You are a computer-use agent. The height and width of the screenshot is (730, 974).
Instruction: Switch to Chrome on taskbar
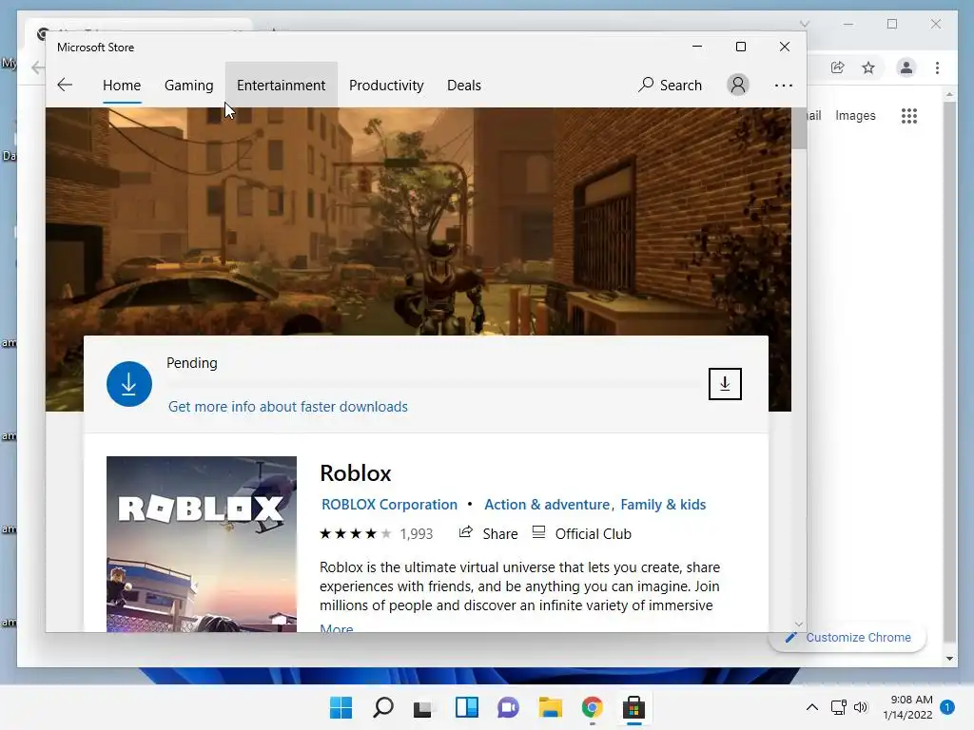click(x=592, y=707)
